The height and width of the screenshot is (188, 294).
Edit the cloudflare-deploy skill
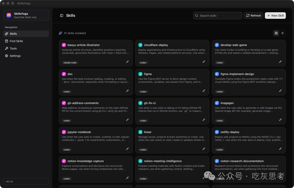[204, 62]
